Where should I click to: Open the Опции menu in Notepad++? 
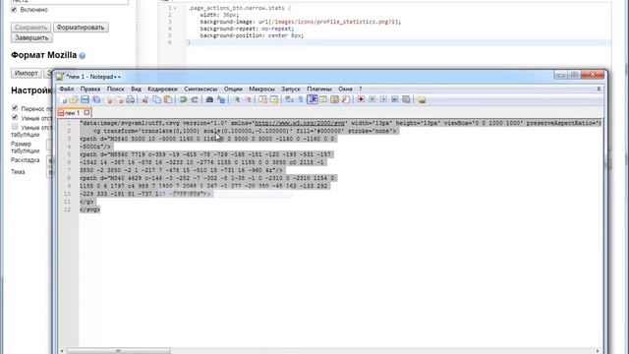click(233, 88)
